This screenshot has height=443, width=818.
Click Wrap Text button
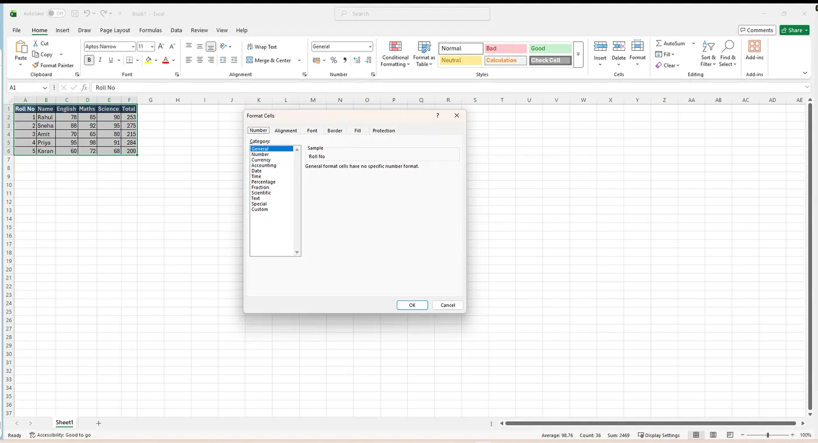(262, 47)
